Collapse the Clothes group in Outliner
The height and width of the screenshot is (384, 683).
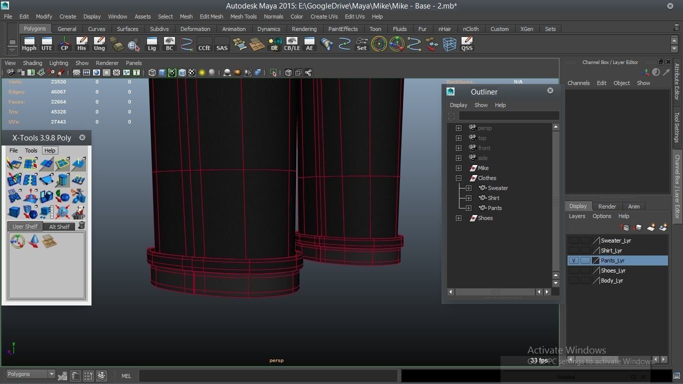[458, 178]
